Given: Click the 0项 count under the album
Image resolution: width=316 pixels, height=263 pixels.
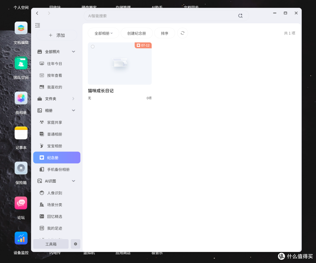Looking at the screenshot, I should click(x=149, y=98).
